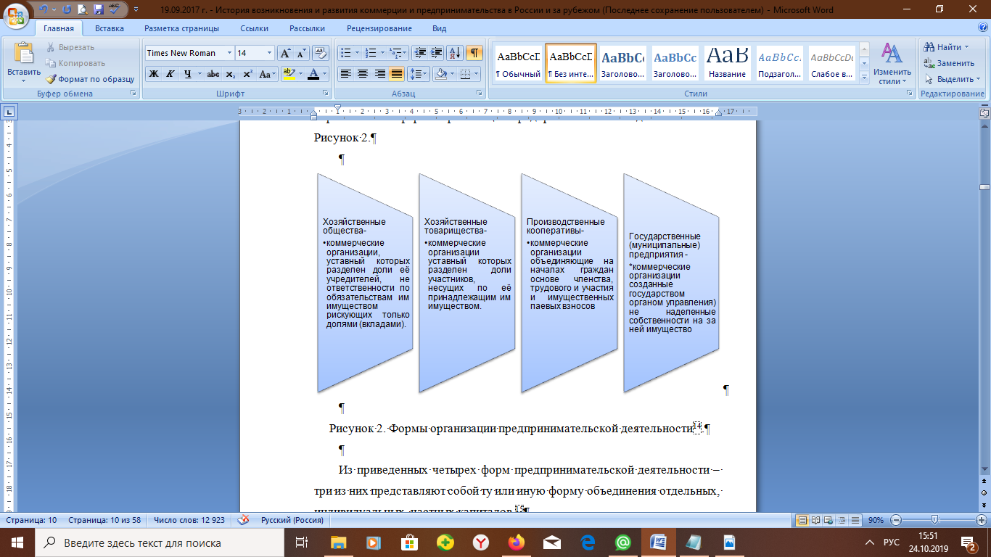991x557 pixels.
Task: Open the font size dropdown showing 14
Action: (x=270, y=53)
